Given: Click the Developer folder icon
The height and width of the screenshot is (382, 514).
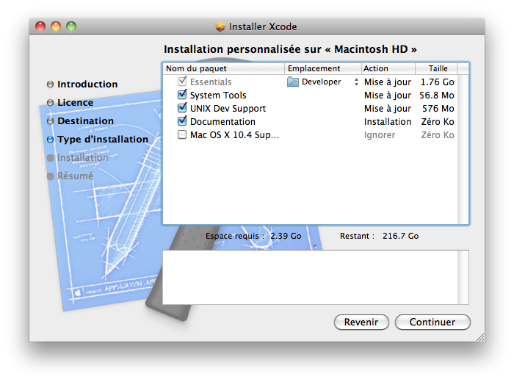Looking at the screenshot, I should (293, 82).
